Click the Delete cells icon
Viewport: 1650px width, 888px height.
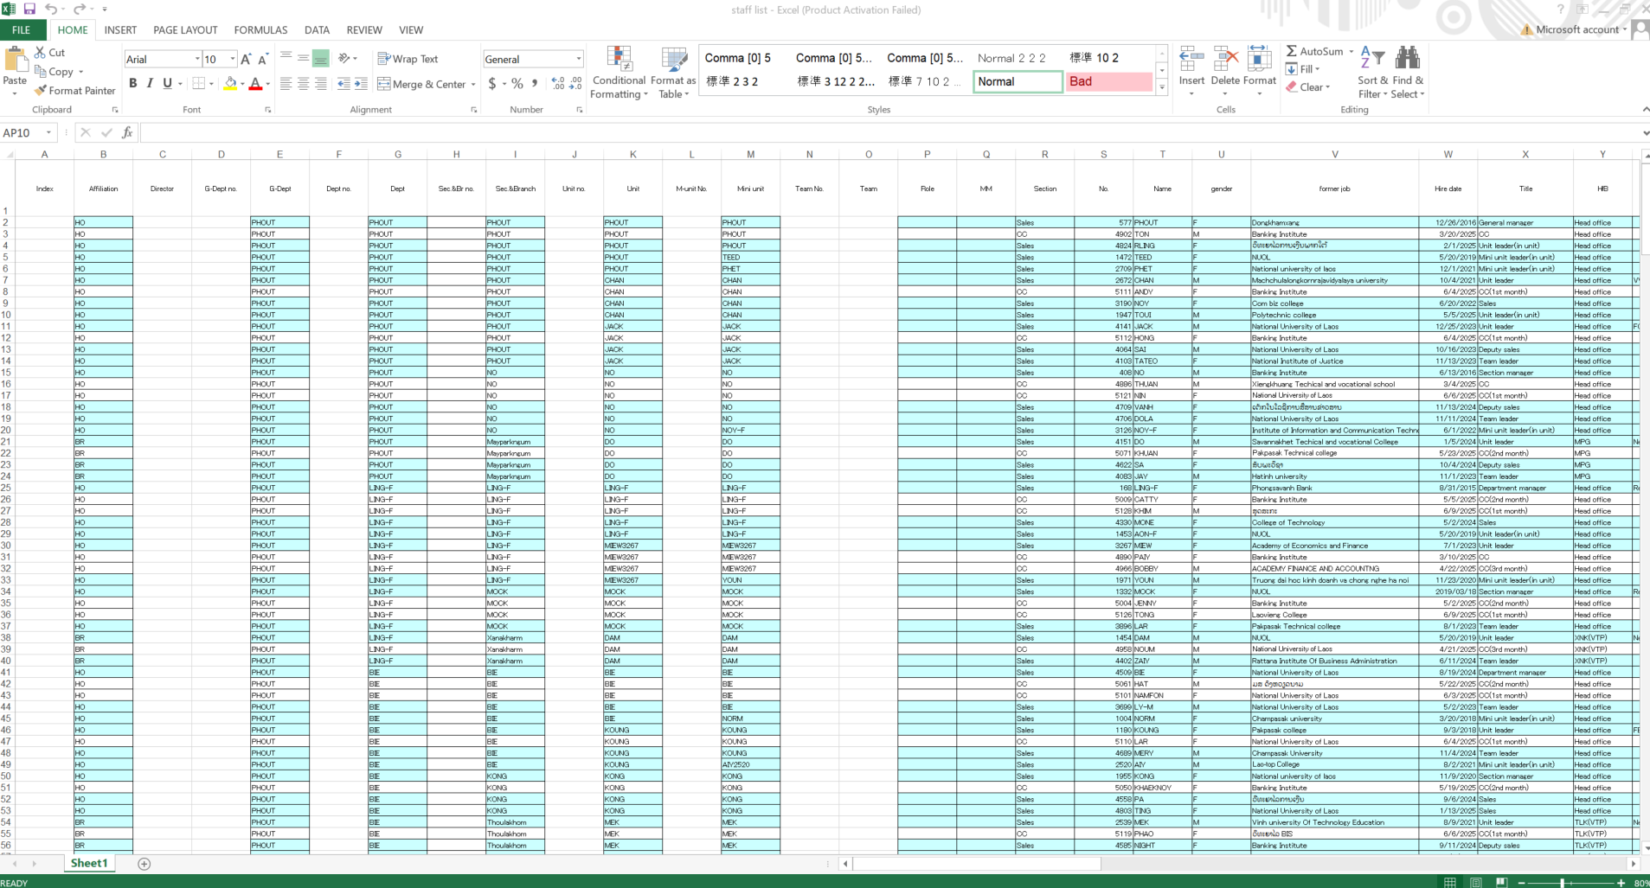point(1225,61)
